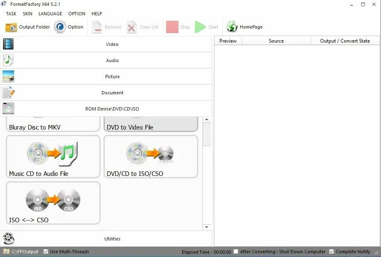
Task: Click the Remove document icon
Action: 97,27
